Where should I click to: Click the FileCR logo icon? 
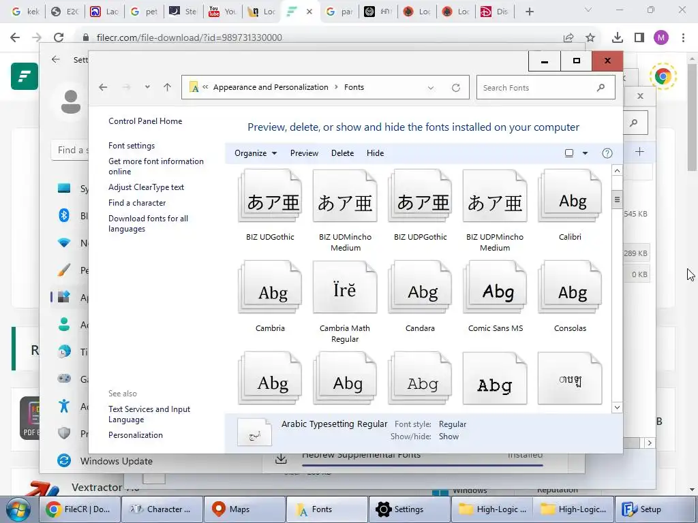point(25,76)
